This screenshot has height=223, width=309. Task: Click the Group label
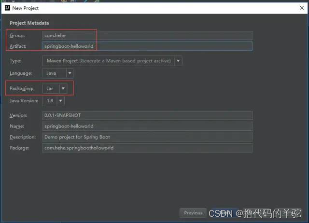tap(17, 35)
